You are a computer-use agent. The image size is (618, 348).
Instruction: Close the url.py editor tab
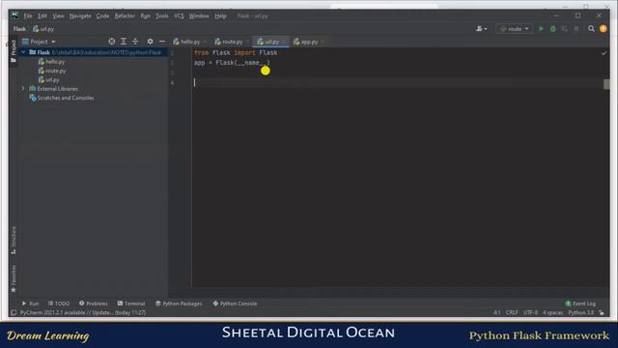click(x=284, y=42)
